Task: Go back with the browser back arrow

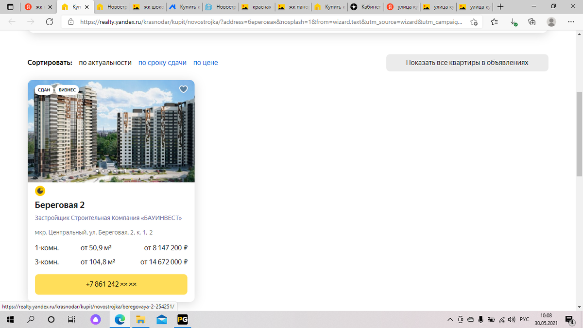Action: pyautogui.click(x=12, y=22)
